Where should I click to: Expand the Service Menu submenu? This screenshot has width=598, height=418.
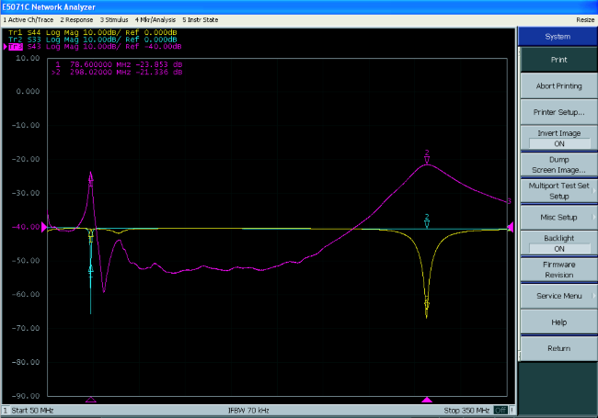pyautogui.click(x=558, y=296)
